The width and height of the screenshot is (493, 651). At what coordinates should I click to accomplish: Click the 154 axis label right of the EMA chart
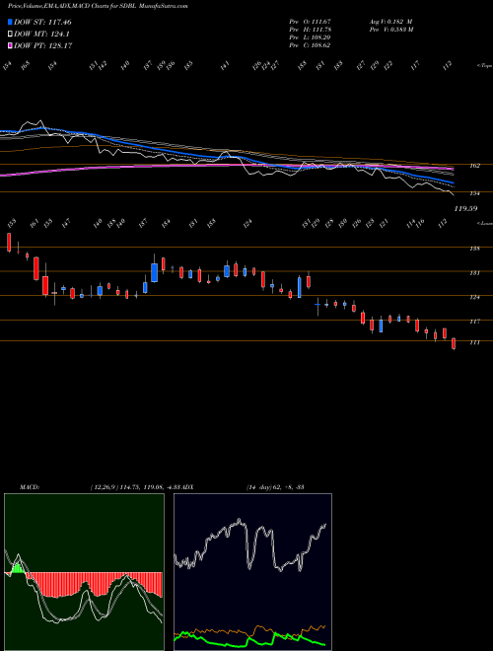474,193
